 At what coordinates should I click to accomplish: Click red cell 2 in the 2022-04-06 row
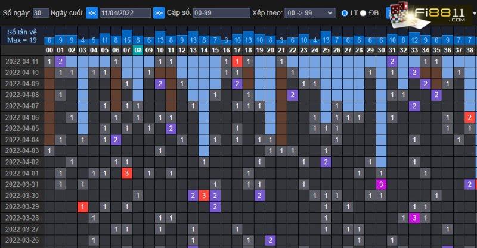[470, 117]
